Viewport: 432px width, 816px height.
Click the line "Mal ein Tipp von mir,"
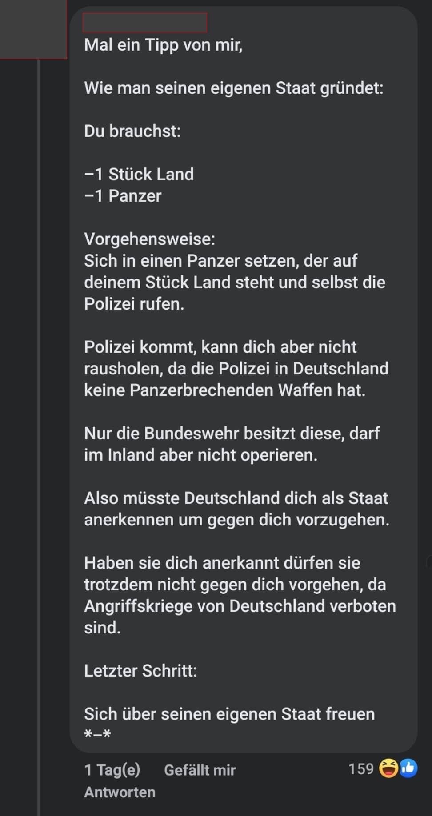click(x=163, y=45)
